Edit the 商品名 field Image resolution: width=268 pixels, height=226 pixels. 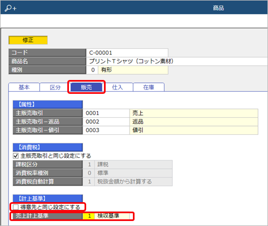pyautogui.click(x=177, y=61)
